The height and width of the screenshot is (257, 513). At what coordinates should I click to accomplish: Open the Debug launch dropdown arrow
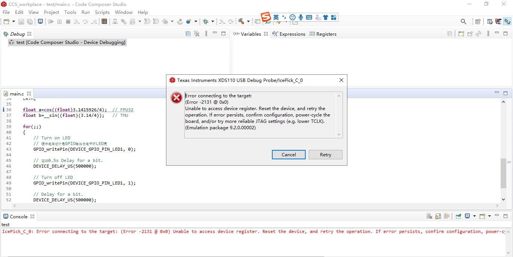pos(213,22)
